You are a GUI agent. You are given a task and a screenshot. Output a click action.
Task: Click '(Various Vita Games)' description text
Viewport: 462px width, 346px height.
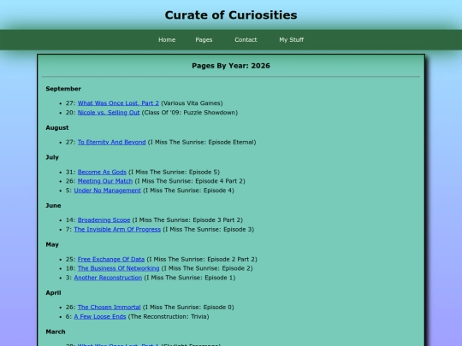pyautogui.click(x=192, y=103)
